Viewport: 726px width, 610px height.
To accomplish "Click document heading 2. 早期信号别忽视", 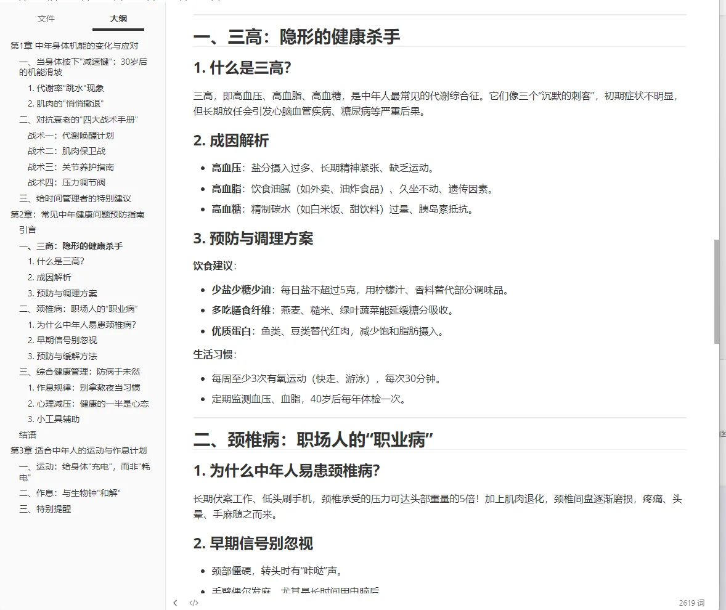I will point(253,543).
